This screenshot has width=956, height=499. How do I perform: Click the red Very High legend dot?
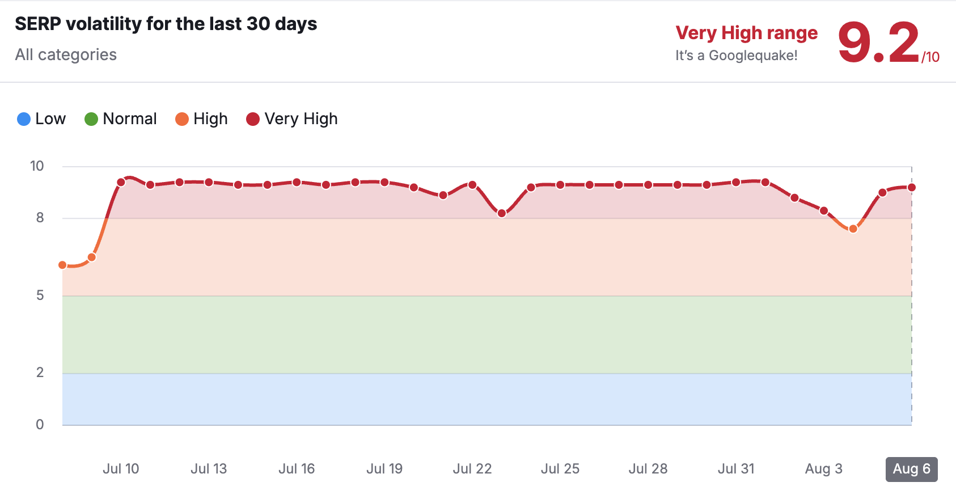(253, 119)
